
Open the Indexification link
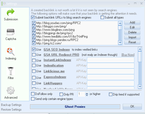54,65
